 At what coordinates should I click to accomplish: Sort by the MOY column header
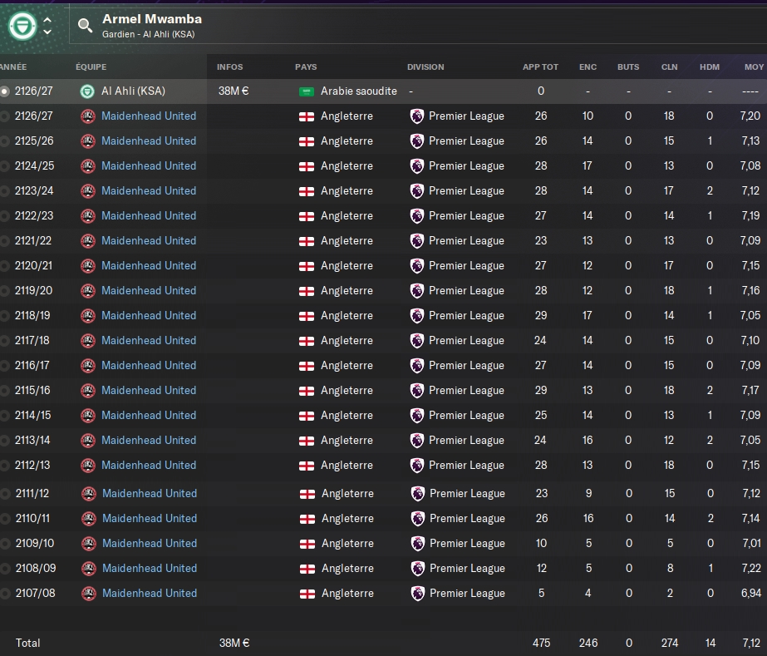pos(754,67)
